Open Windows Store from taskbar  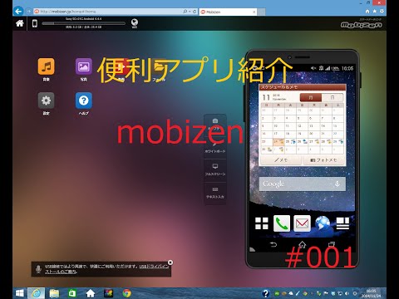72,293
